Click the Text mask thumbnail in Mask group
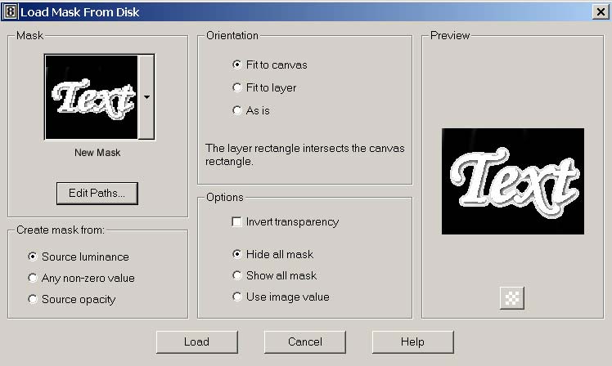Viewport: 612px width, 366px height. pos(92,97)
